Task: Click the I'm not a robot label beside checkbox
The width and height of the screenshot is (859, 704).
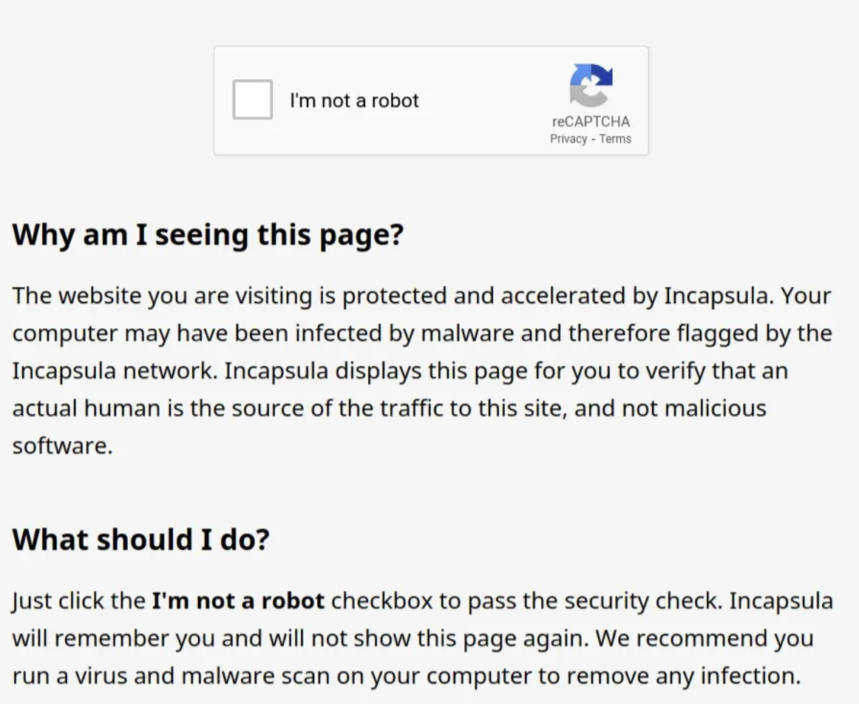Action: click(354, 101)
